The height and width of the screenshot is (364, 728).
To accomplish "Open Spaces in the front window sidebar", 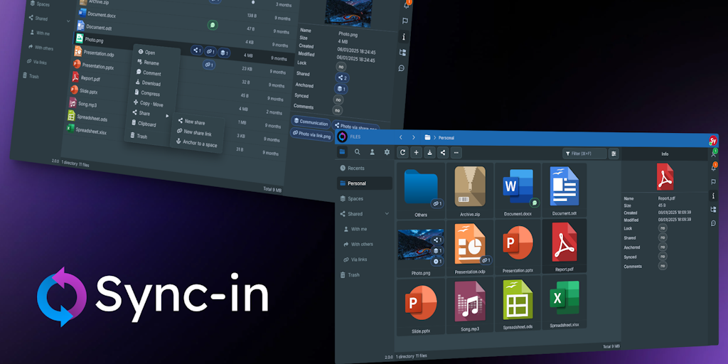I will click(365, 199).
